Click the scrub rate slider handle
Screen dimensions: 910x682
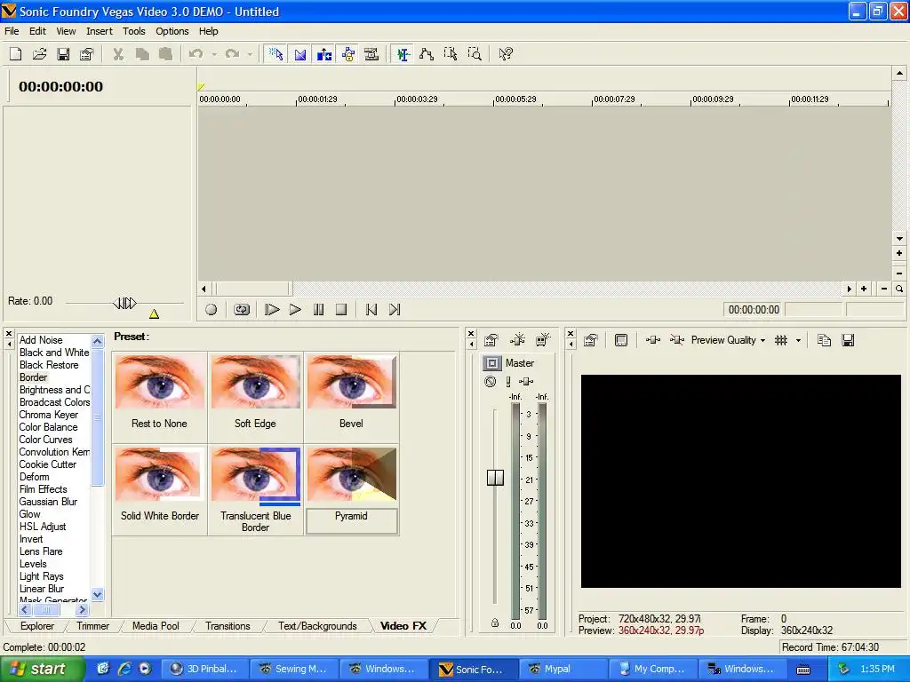(x=124, y=303)
